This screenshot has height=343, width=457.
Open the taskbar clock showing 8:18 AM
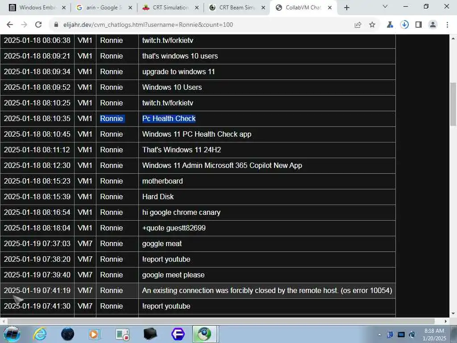pyautogui.click(x=434, y=335)
